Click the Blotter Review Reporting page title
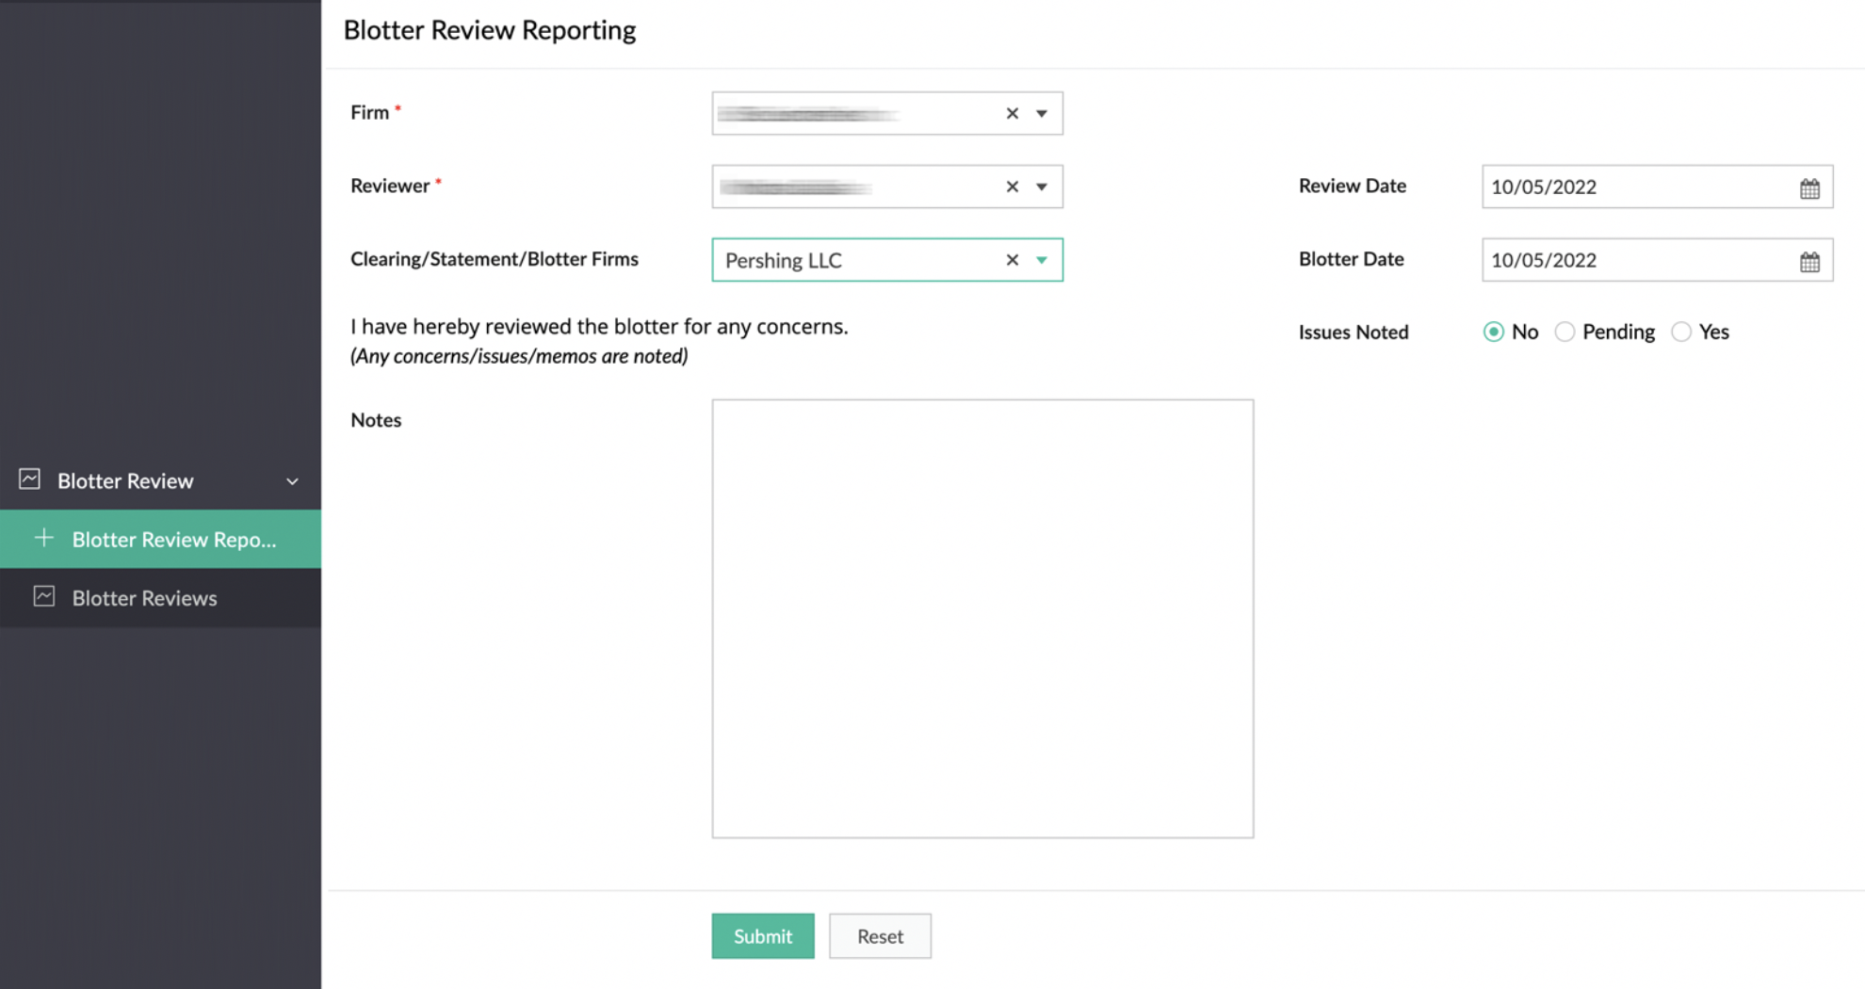The image size is (1865, 989). pos(490,30)
